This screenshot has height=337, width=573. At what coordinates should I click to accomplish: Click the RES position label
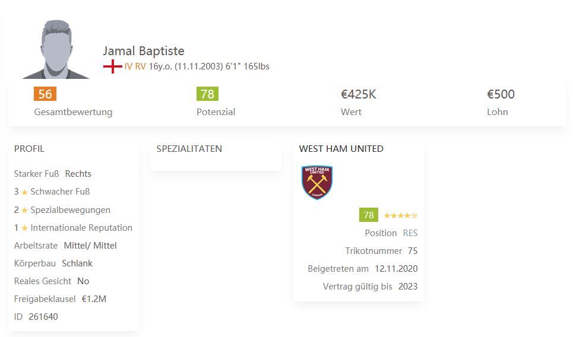(410, 233)
